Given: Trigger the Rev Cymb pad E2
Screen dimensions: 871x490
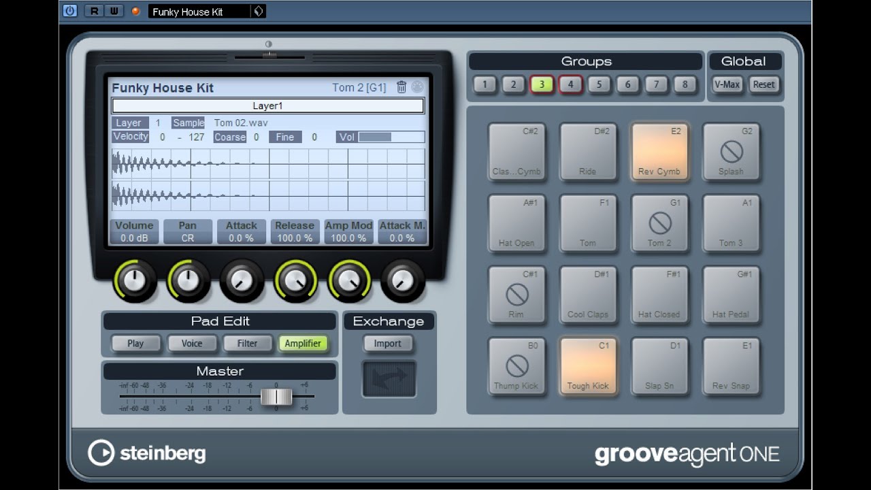Looking at the screenshot, I should pos(659,151).
